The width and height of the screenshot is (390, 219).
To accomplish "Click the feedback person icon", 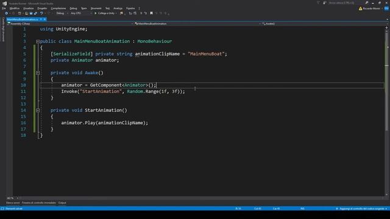I will click(325, 2).
